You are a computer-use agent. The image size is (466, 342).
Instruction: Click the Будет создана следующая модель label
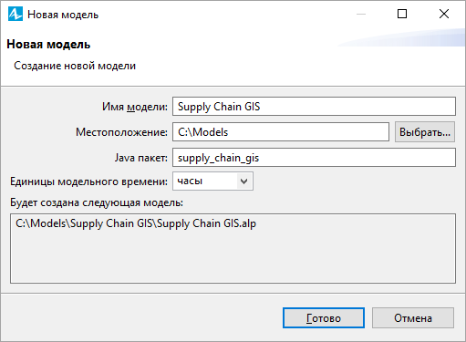97,202
